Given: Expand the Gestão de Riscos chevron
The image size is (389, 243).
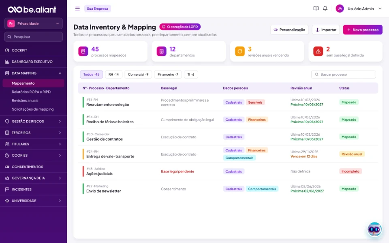Looking at the screenshot, I should pos(60,121).
